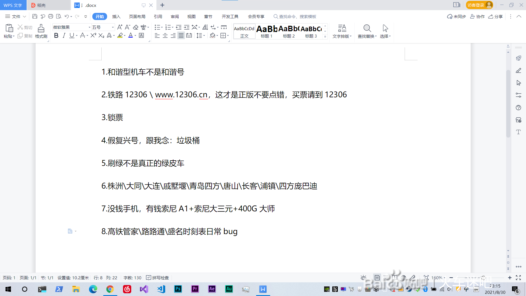Screen dimensions: 526x296
Task: Open numbered list style dropdown
Action: point(173,27)
